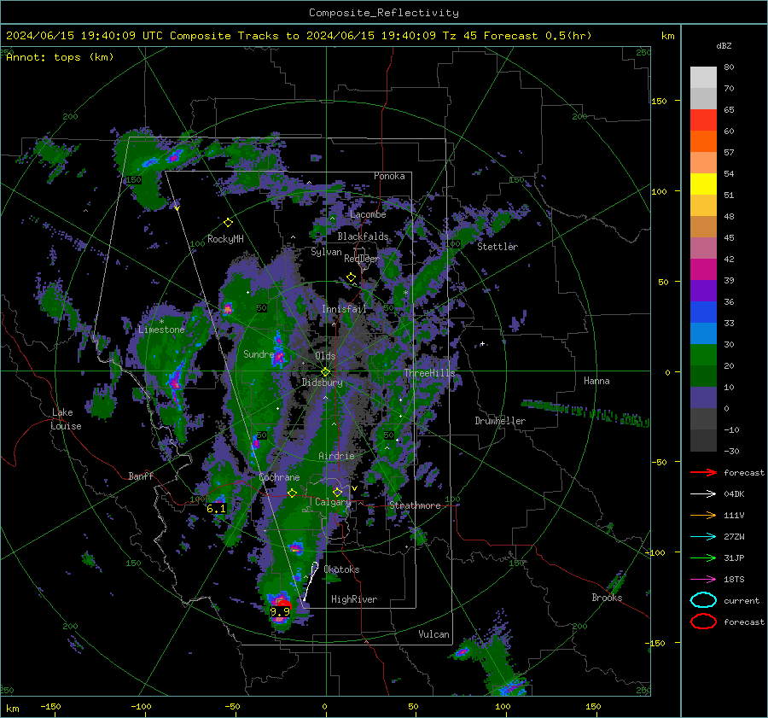Viewport: 768px width, 718px height.
Task: Click the Olds city label
Action: (325, 356)
